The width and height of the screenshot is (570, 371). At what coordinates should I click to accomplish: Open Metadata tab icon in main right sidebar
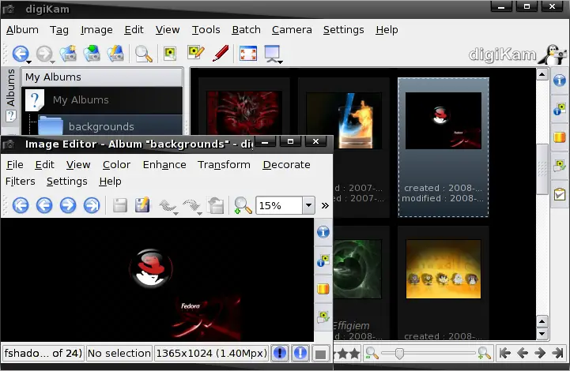pyautogui.click(x=560, y=109)
